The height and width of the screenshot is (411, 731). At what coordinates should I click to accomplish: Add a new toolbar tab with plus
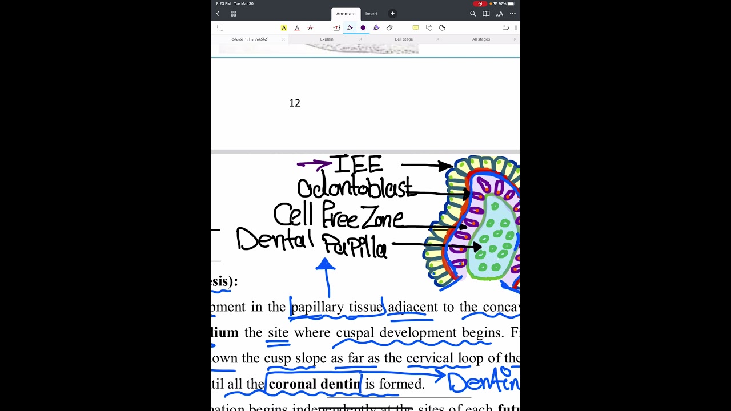(392, 14)
